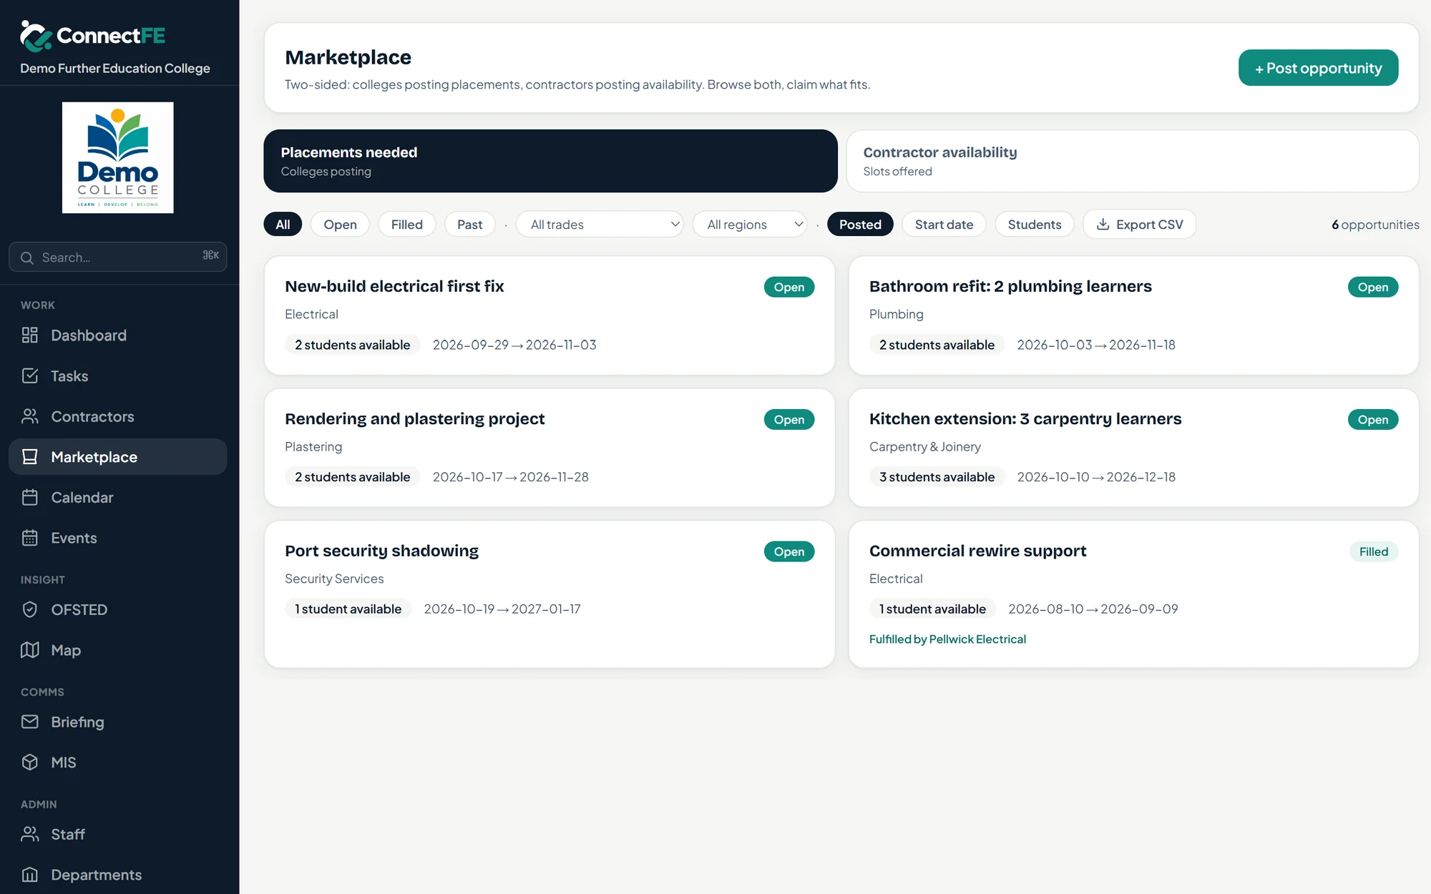Click the 6 opportunities count
The width and height of the screenshot is (1431, 894).
1375,225
